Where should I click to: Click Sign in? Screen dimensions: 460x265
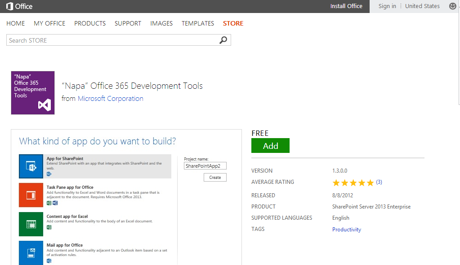point(387,6)
